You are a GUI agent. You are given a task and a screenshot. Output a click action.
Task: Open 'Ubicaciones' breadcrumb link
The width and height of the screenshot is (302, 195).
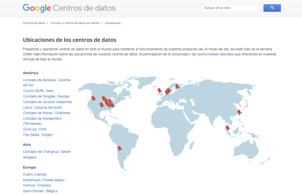[113, 23]
